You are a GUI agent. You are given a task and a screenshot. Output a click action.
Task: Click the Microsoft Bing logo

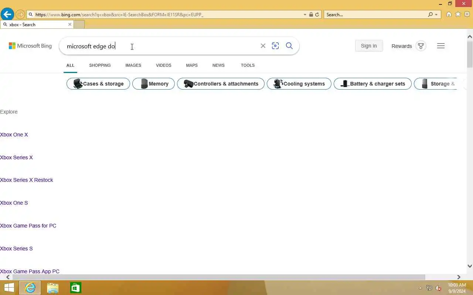(x=30, y=46)
